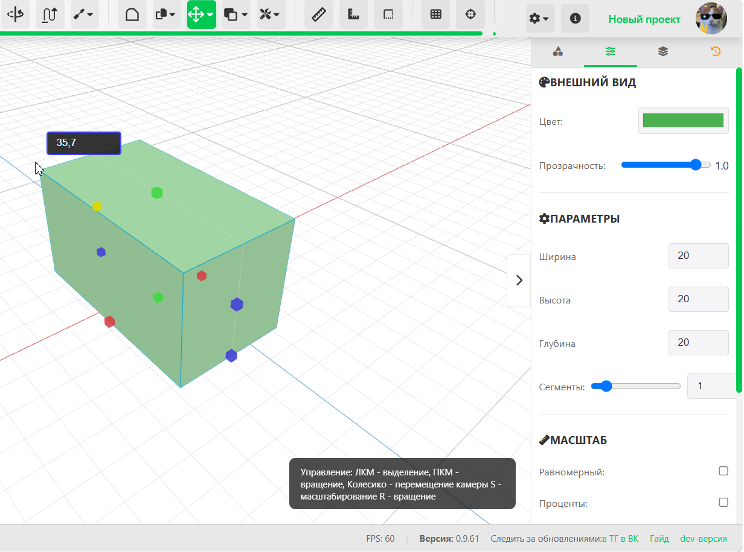Click the red handle at the bottom-left edge
Screen dimensions: 744x552
click(109, 322)
